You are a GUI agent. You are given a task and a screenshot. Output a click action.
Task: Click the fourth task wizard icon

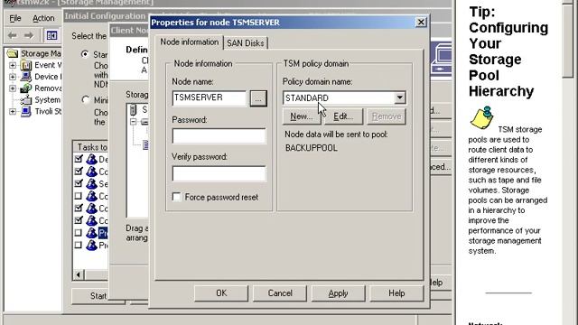[x=91, y=196]
